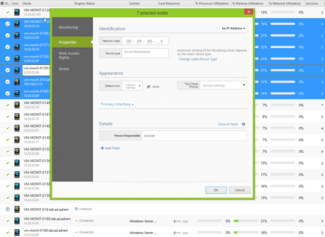325x237 pixels.
Task: Open the Default icon dropdown
Action: click(133, 86)
